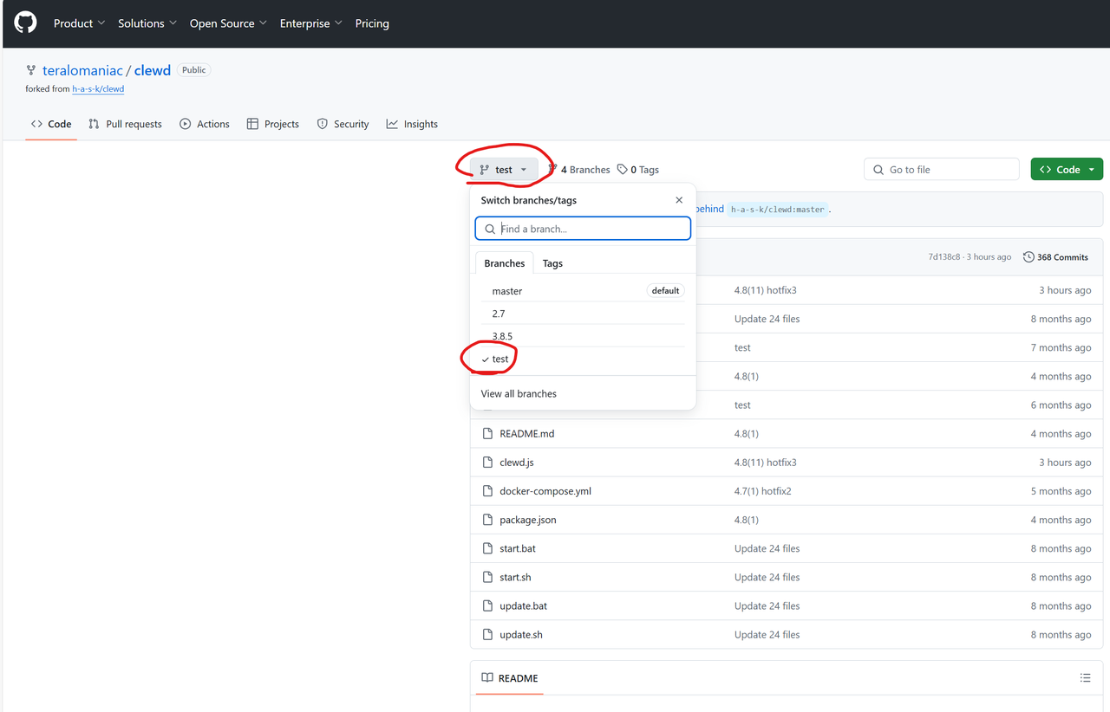The height and width of the screenshot is (712, 1110).
Task: Focus the Go to file search box
Action: click(x=941, y=170)
